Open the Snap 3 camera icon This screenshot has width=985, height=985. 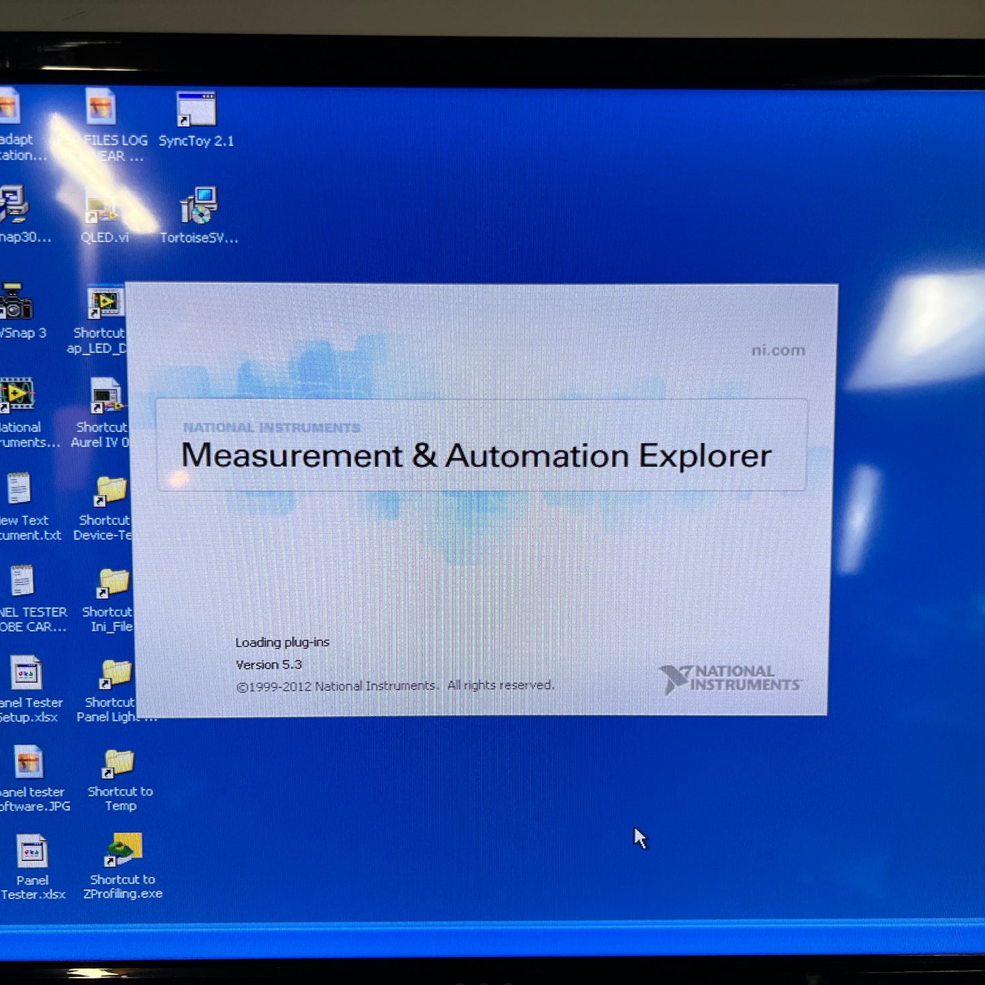tap(16, 302)
